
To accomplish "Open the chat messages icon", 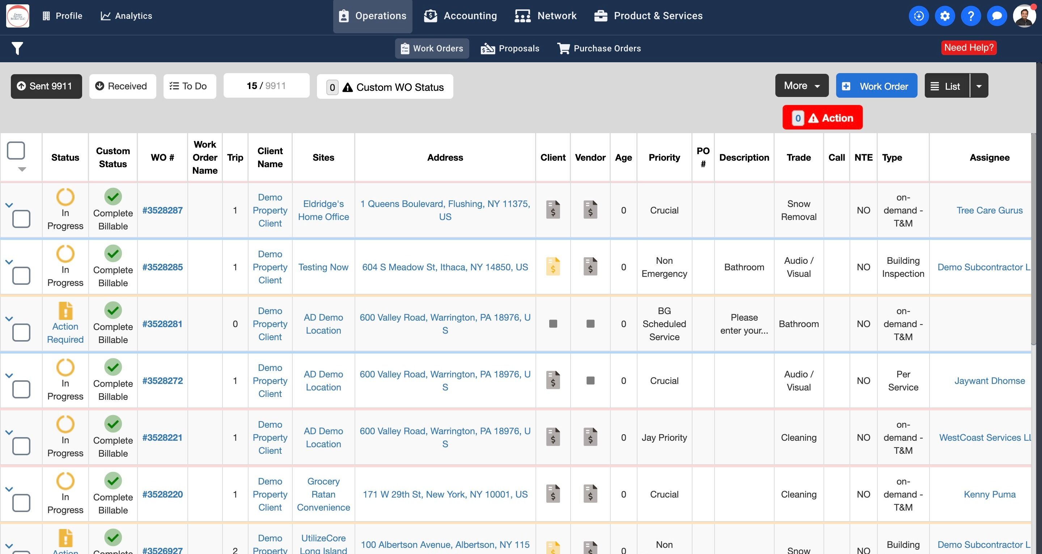I will click(x=997, y=16).
